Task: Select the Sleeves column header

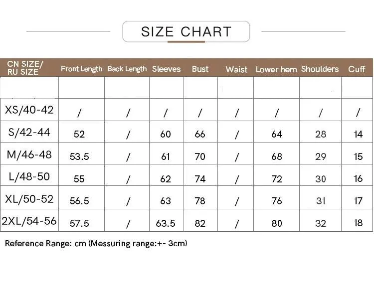Action: 166,69
